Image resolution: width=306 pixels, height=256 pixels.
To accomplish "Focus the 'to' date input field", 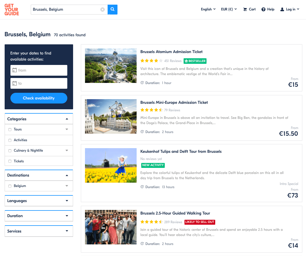I will [x=39, y=83].
